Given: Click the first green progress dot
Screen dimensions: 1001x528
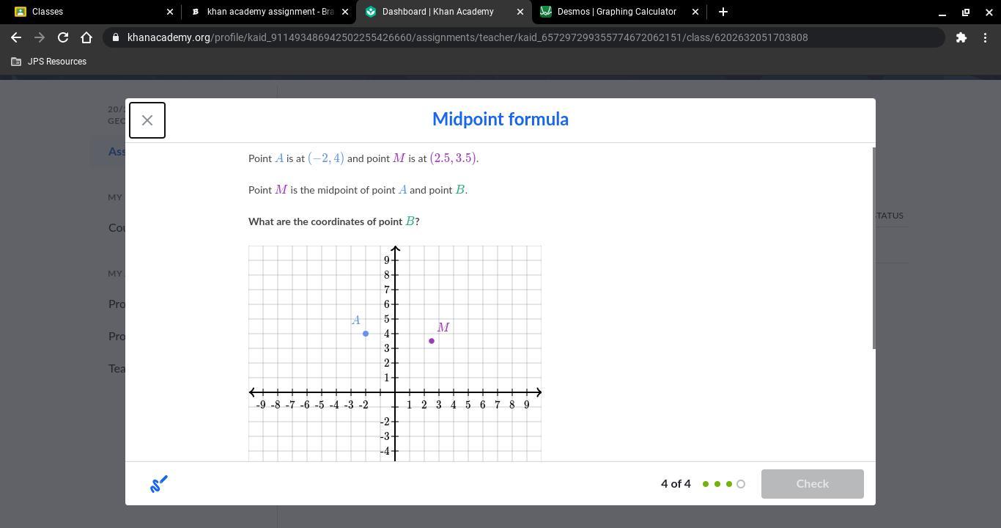Looking at the screenshot, I should (706, 484).
